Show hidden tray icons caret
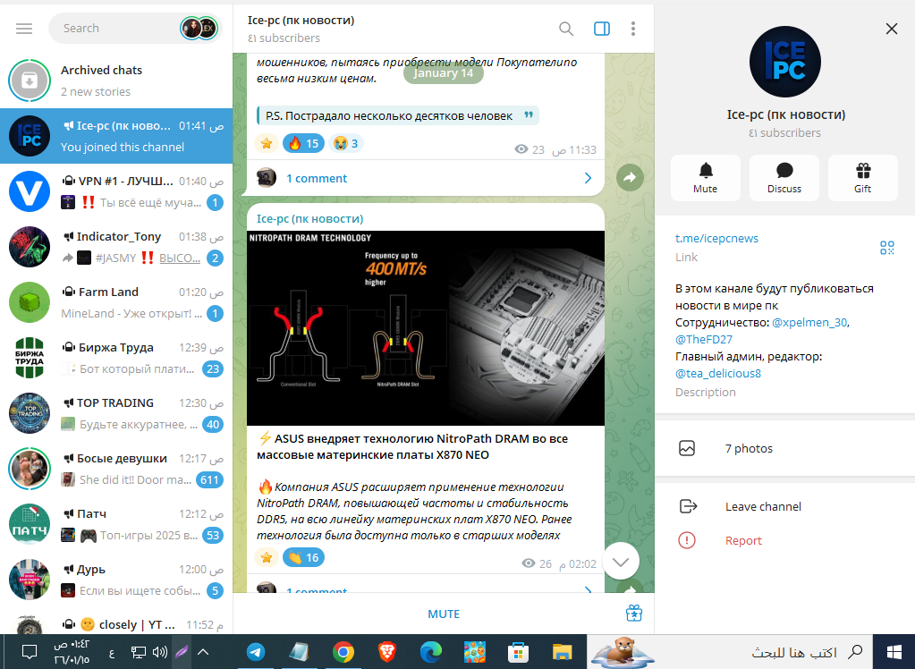The width and height of the screenshot is (915, 669). (202, 652)
